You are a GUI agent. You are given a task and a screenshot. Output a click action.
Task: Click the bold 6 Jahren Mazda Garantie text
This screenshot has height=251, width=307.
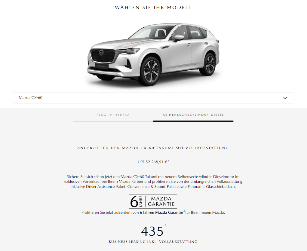[x=161, y=213]
